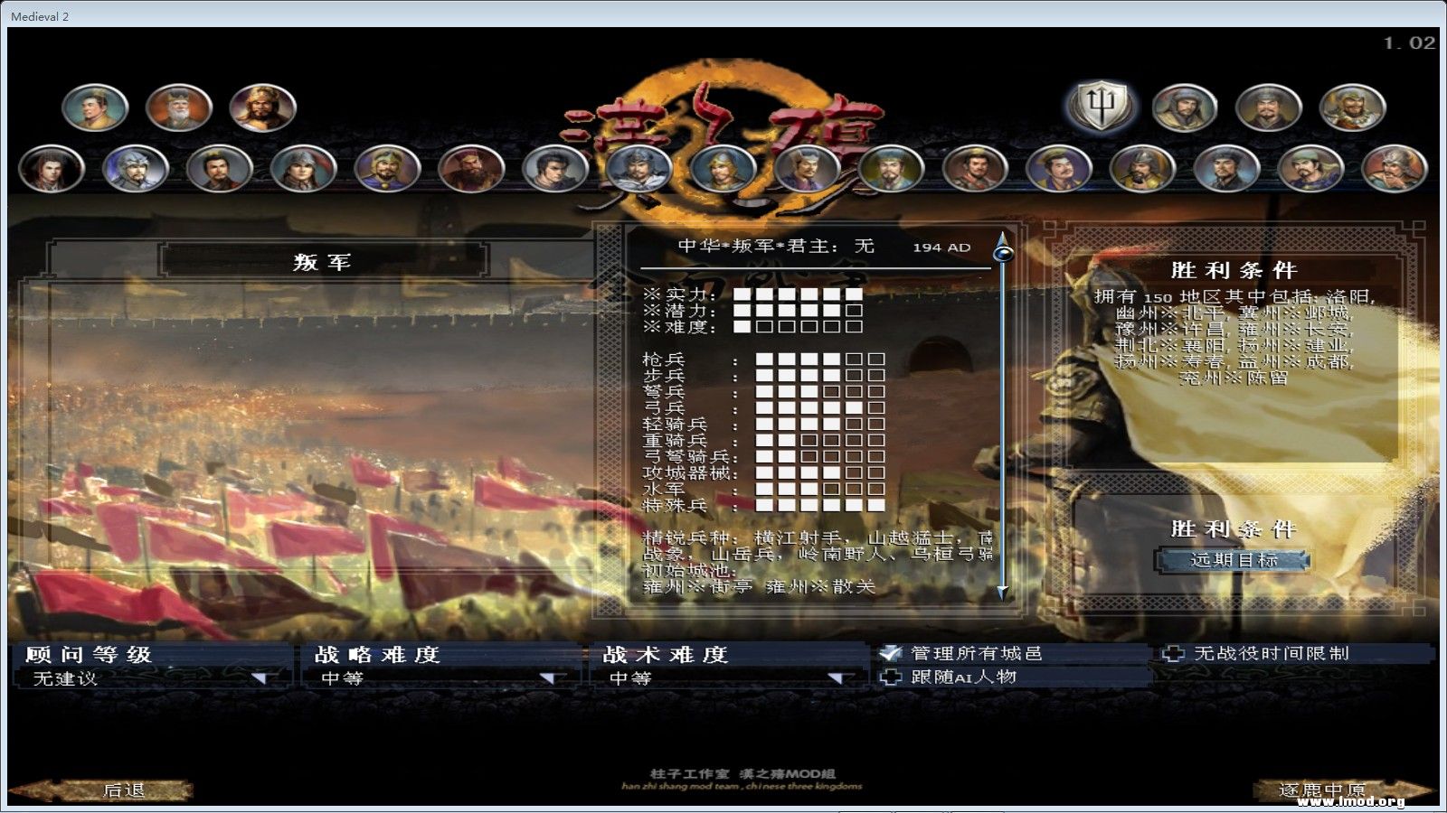Uncheck the 管理所有城邑 checkbox

[891, 653]
